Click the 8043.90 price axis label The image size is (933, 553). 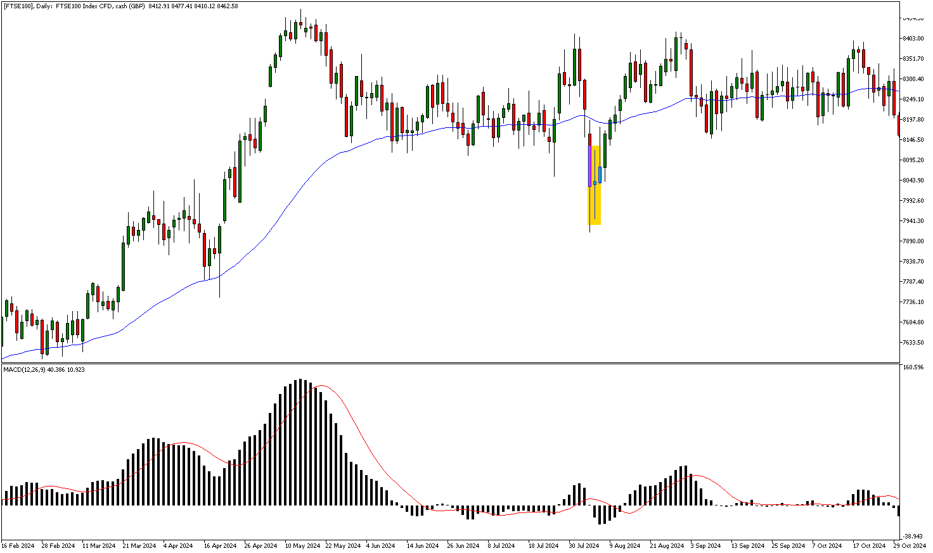click(x=913, y=181)
